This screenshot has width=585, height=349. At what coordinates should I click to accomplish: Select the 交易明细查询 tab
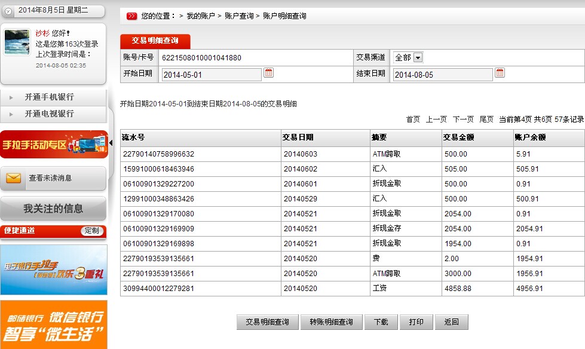pos(155,41)
